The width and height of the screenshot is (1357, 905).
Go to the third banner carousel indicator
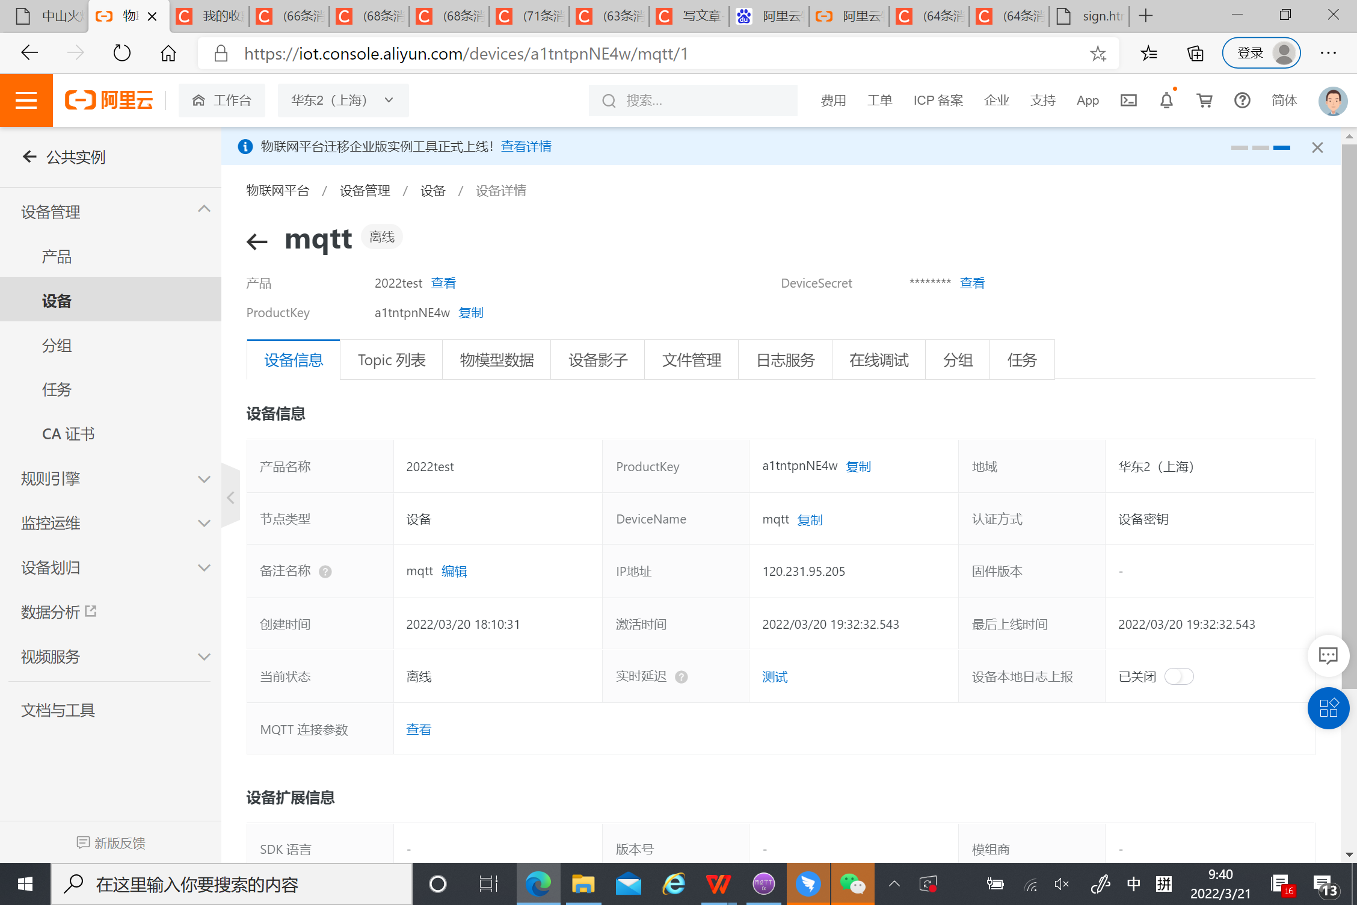(1282, 147)
